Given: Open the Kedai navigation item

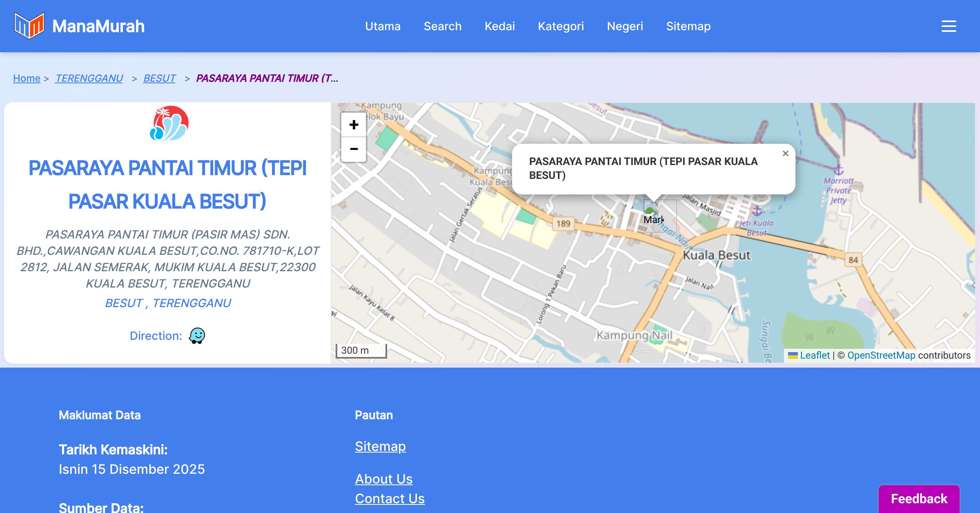Looking at the screenshot, I should tap(499, 26).
